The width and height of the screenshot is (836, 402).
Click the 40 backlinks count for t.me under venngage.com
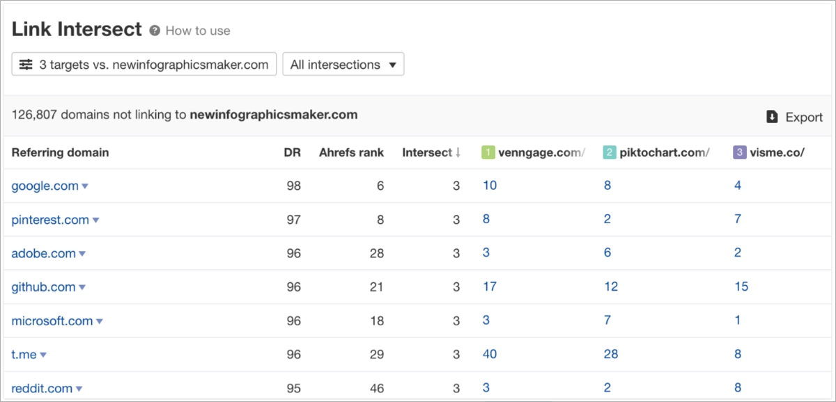489,354
